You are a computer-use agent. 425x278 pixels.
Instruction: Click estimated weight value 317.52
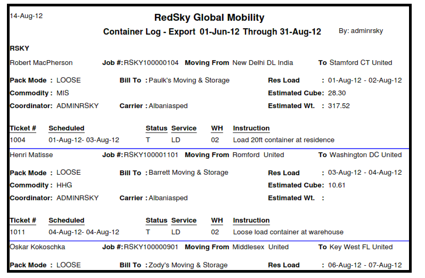[339, 105]
